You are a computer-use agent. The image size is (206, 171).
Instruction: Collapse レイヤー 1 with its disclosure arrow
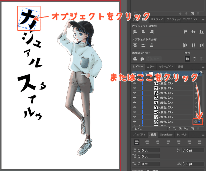click(x=146, y=73)
